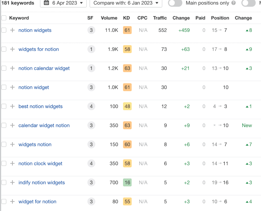The image size is (261, 211).
Task: Check the box for 'notion calendar widget'
Action: pyautogui.click(x=4, y=68)
